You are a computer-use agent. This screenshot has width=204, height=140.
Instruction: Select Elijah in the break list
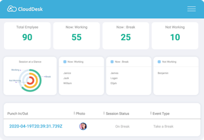[x=114, y=83]
